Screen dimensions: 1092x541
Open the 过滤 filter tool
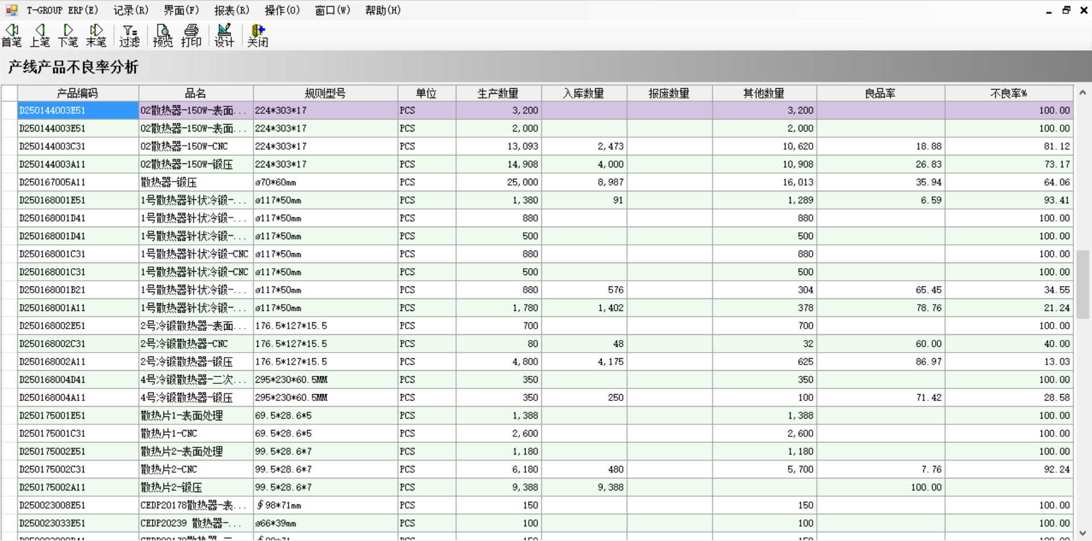[x=129, y=35]
